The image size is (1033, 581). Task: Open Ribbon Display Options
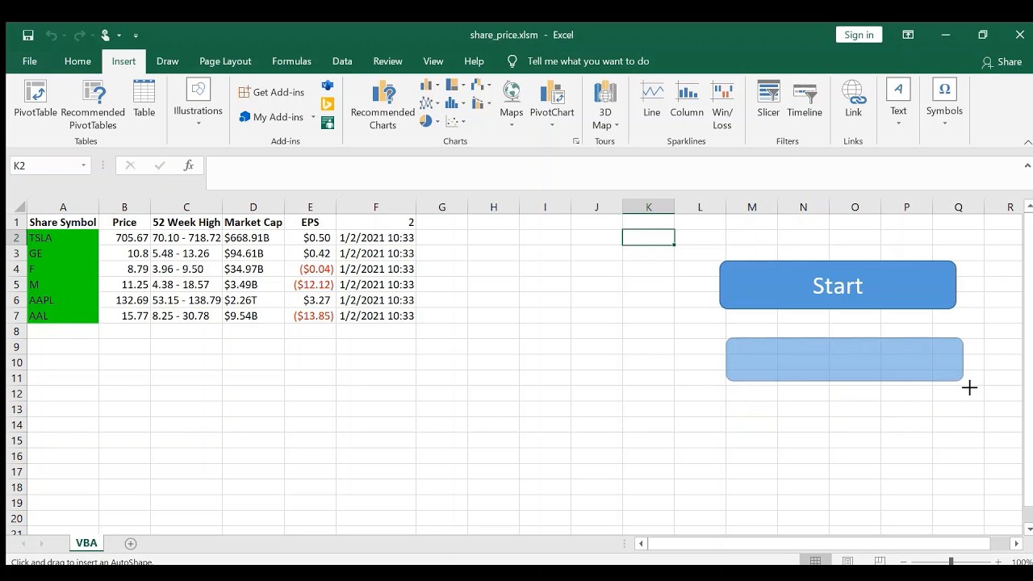(908, 35)
